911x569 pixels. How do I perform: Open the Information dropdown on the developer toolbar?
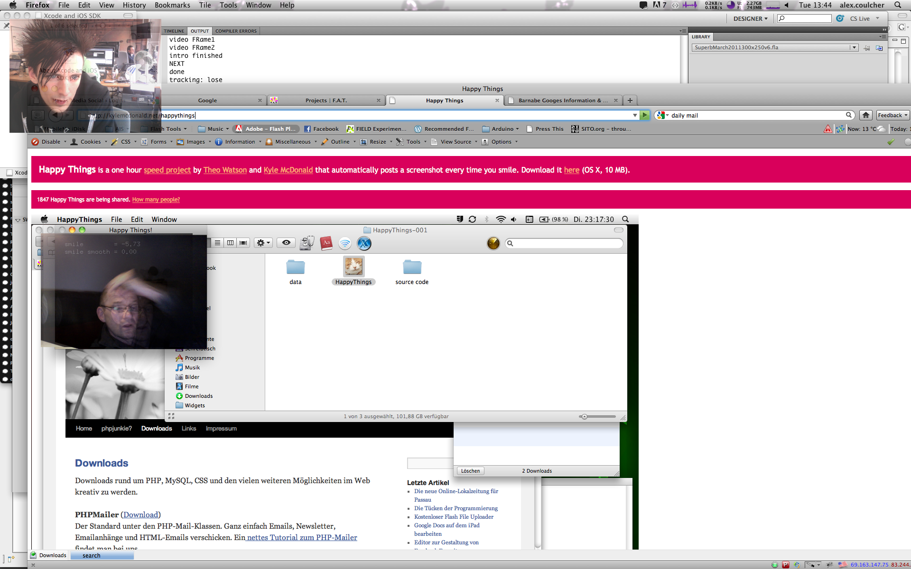238,142
